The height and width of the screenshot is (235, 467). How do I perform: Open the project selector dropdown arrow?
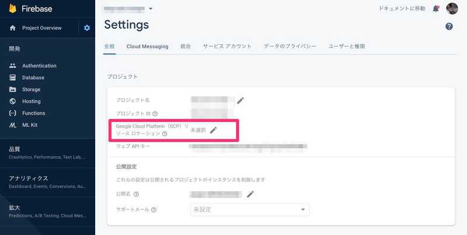(151, 9)
